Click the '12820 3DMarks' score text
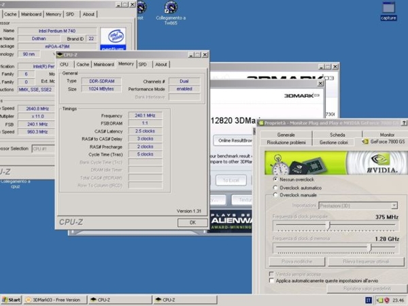408x306 pixels. coord(233,120)
